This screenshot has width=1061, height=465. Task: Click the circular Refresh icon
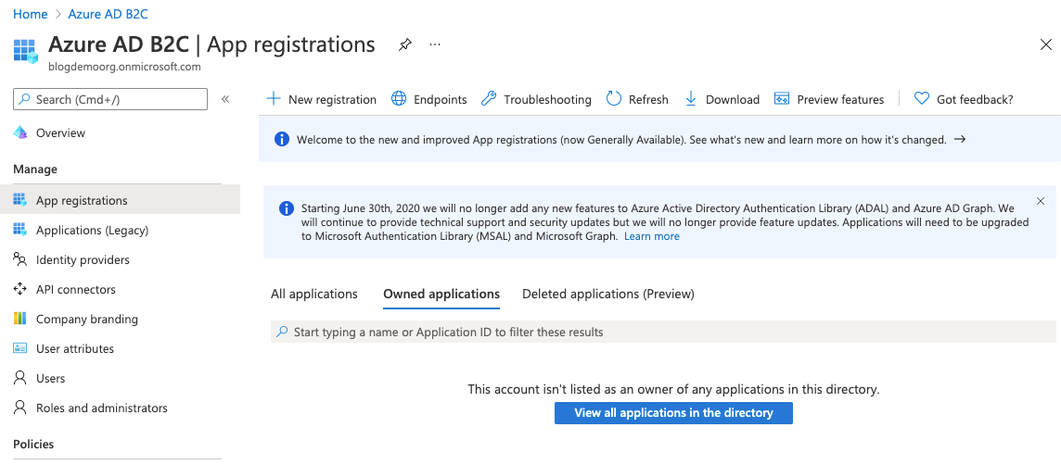(614, 99)
